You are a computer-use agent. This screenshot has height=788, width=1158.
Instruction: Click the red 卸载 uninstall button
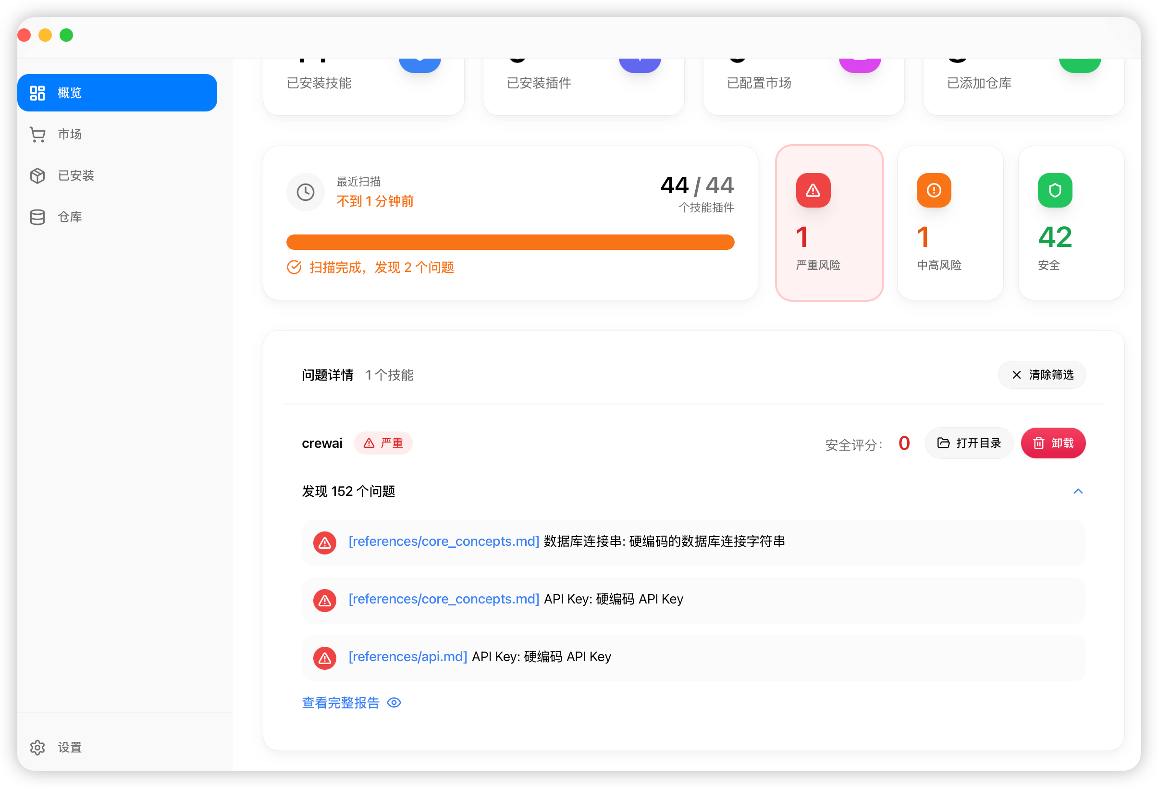pyautogui.click(x=1053, y=443)
